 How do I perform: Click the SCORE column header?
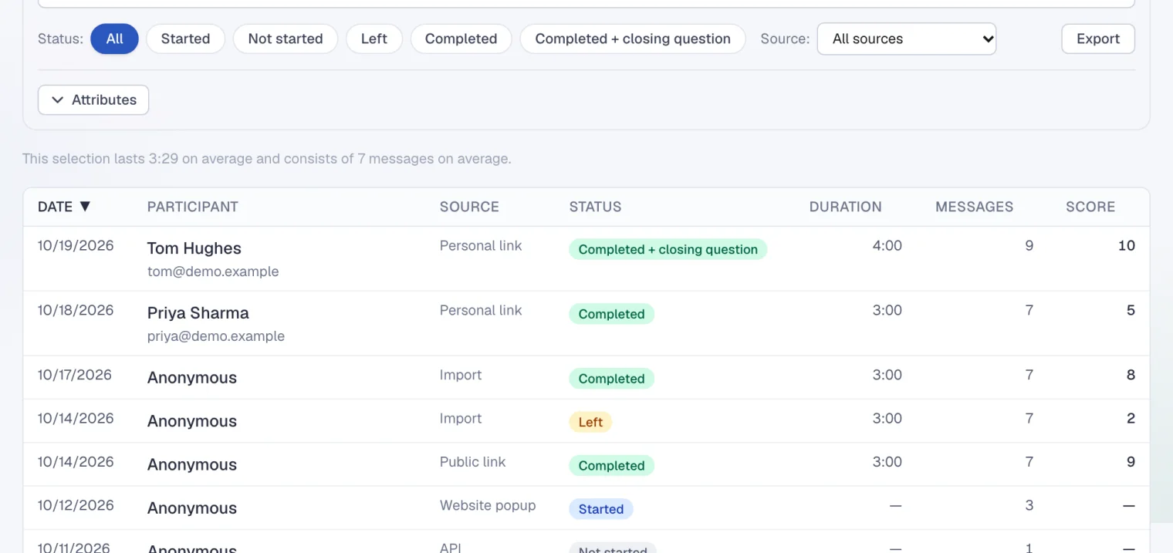coord(1090,207)
